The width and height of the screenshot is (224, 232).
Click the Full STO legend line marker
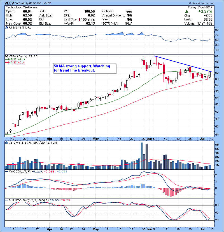[x=6, y=200]
